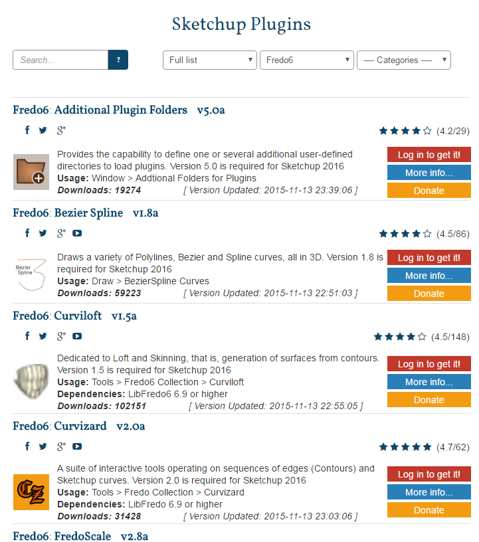Image resolution: width=479 pixels, height=542 pixels.
Task: Donate for the Curvizard plugin
Action: pos(429,510)
